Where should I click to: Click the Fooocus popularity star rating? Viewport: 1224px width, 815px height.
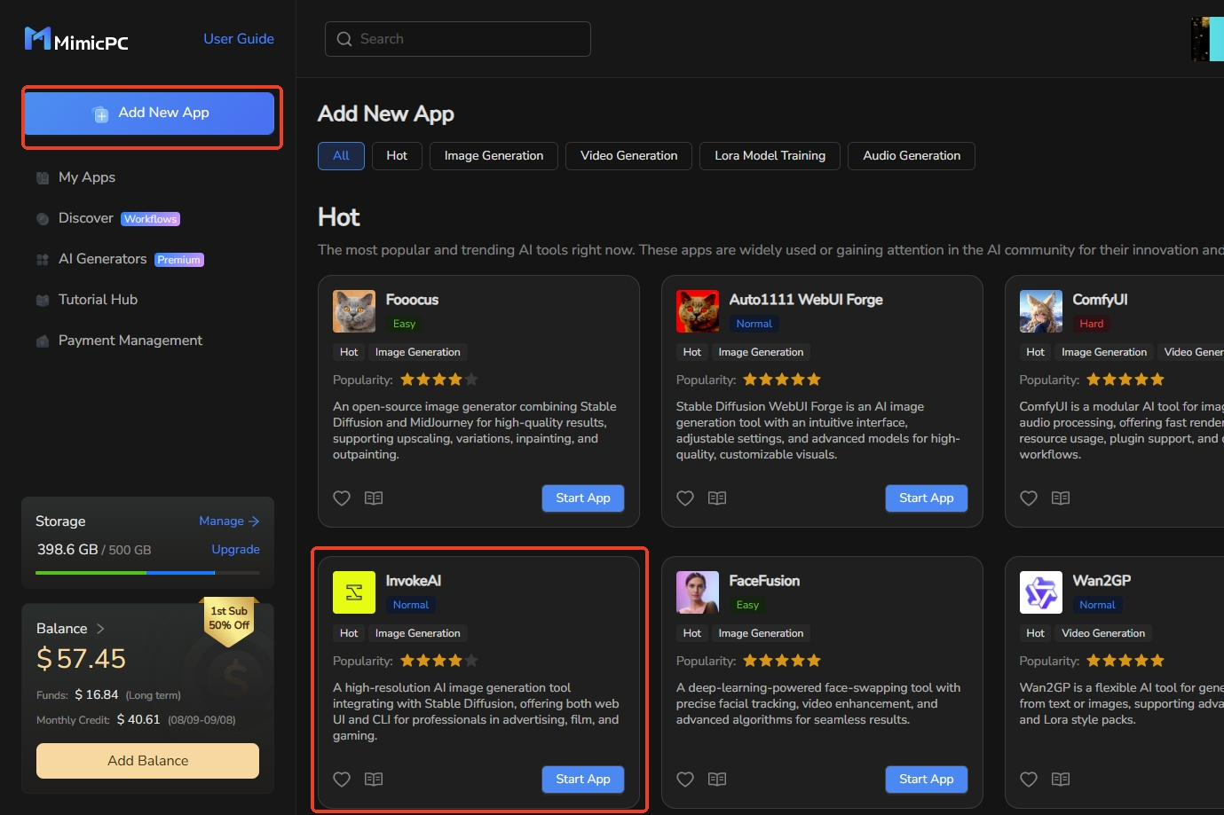tap(439, 380)
